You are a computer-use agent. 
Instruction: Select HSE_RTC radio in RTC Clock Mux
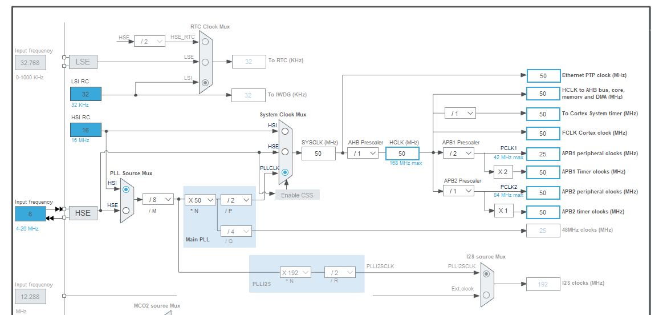(x=205, y=42)
